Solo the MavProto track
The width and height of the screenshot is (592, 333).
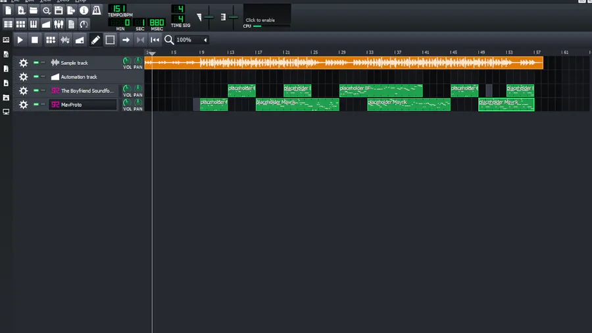[43, 105]
